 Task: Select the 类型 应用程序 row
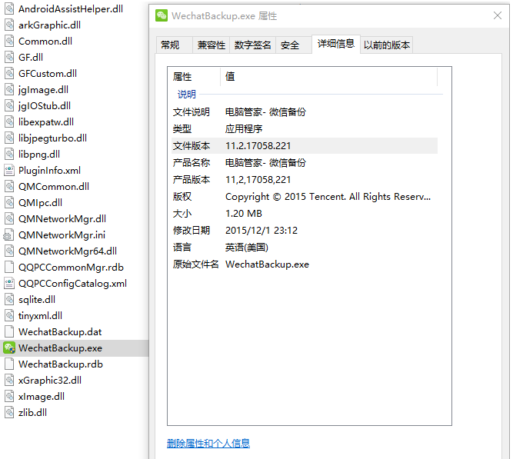coord(305,129)
